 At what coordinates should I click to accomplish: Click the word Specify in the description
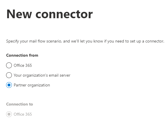[12, 41]
